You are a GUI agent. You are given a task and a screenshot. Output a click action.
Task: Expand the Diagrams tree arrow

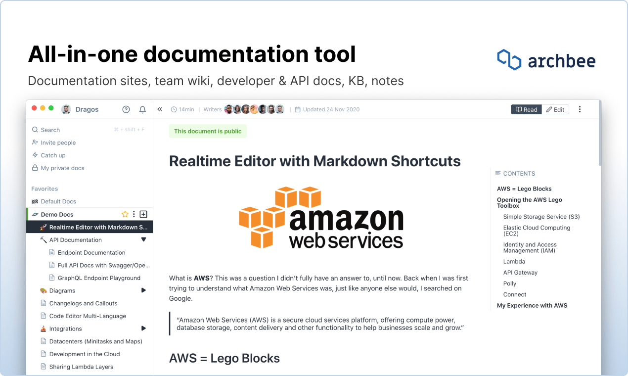[144, 290]
